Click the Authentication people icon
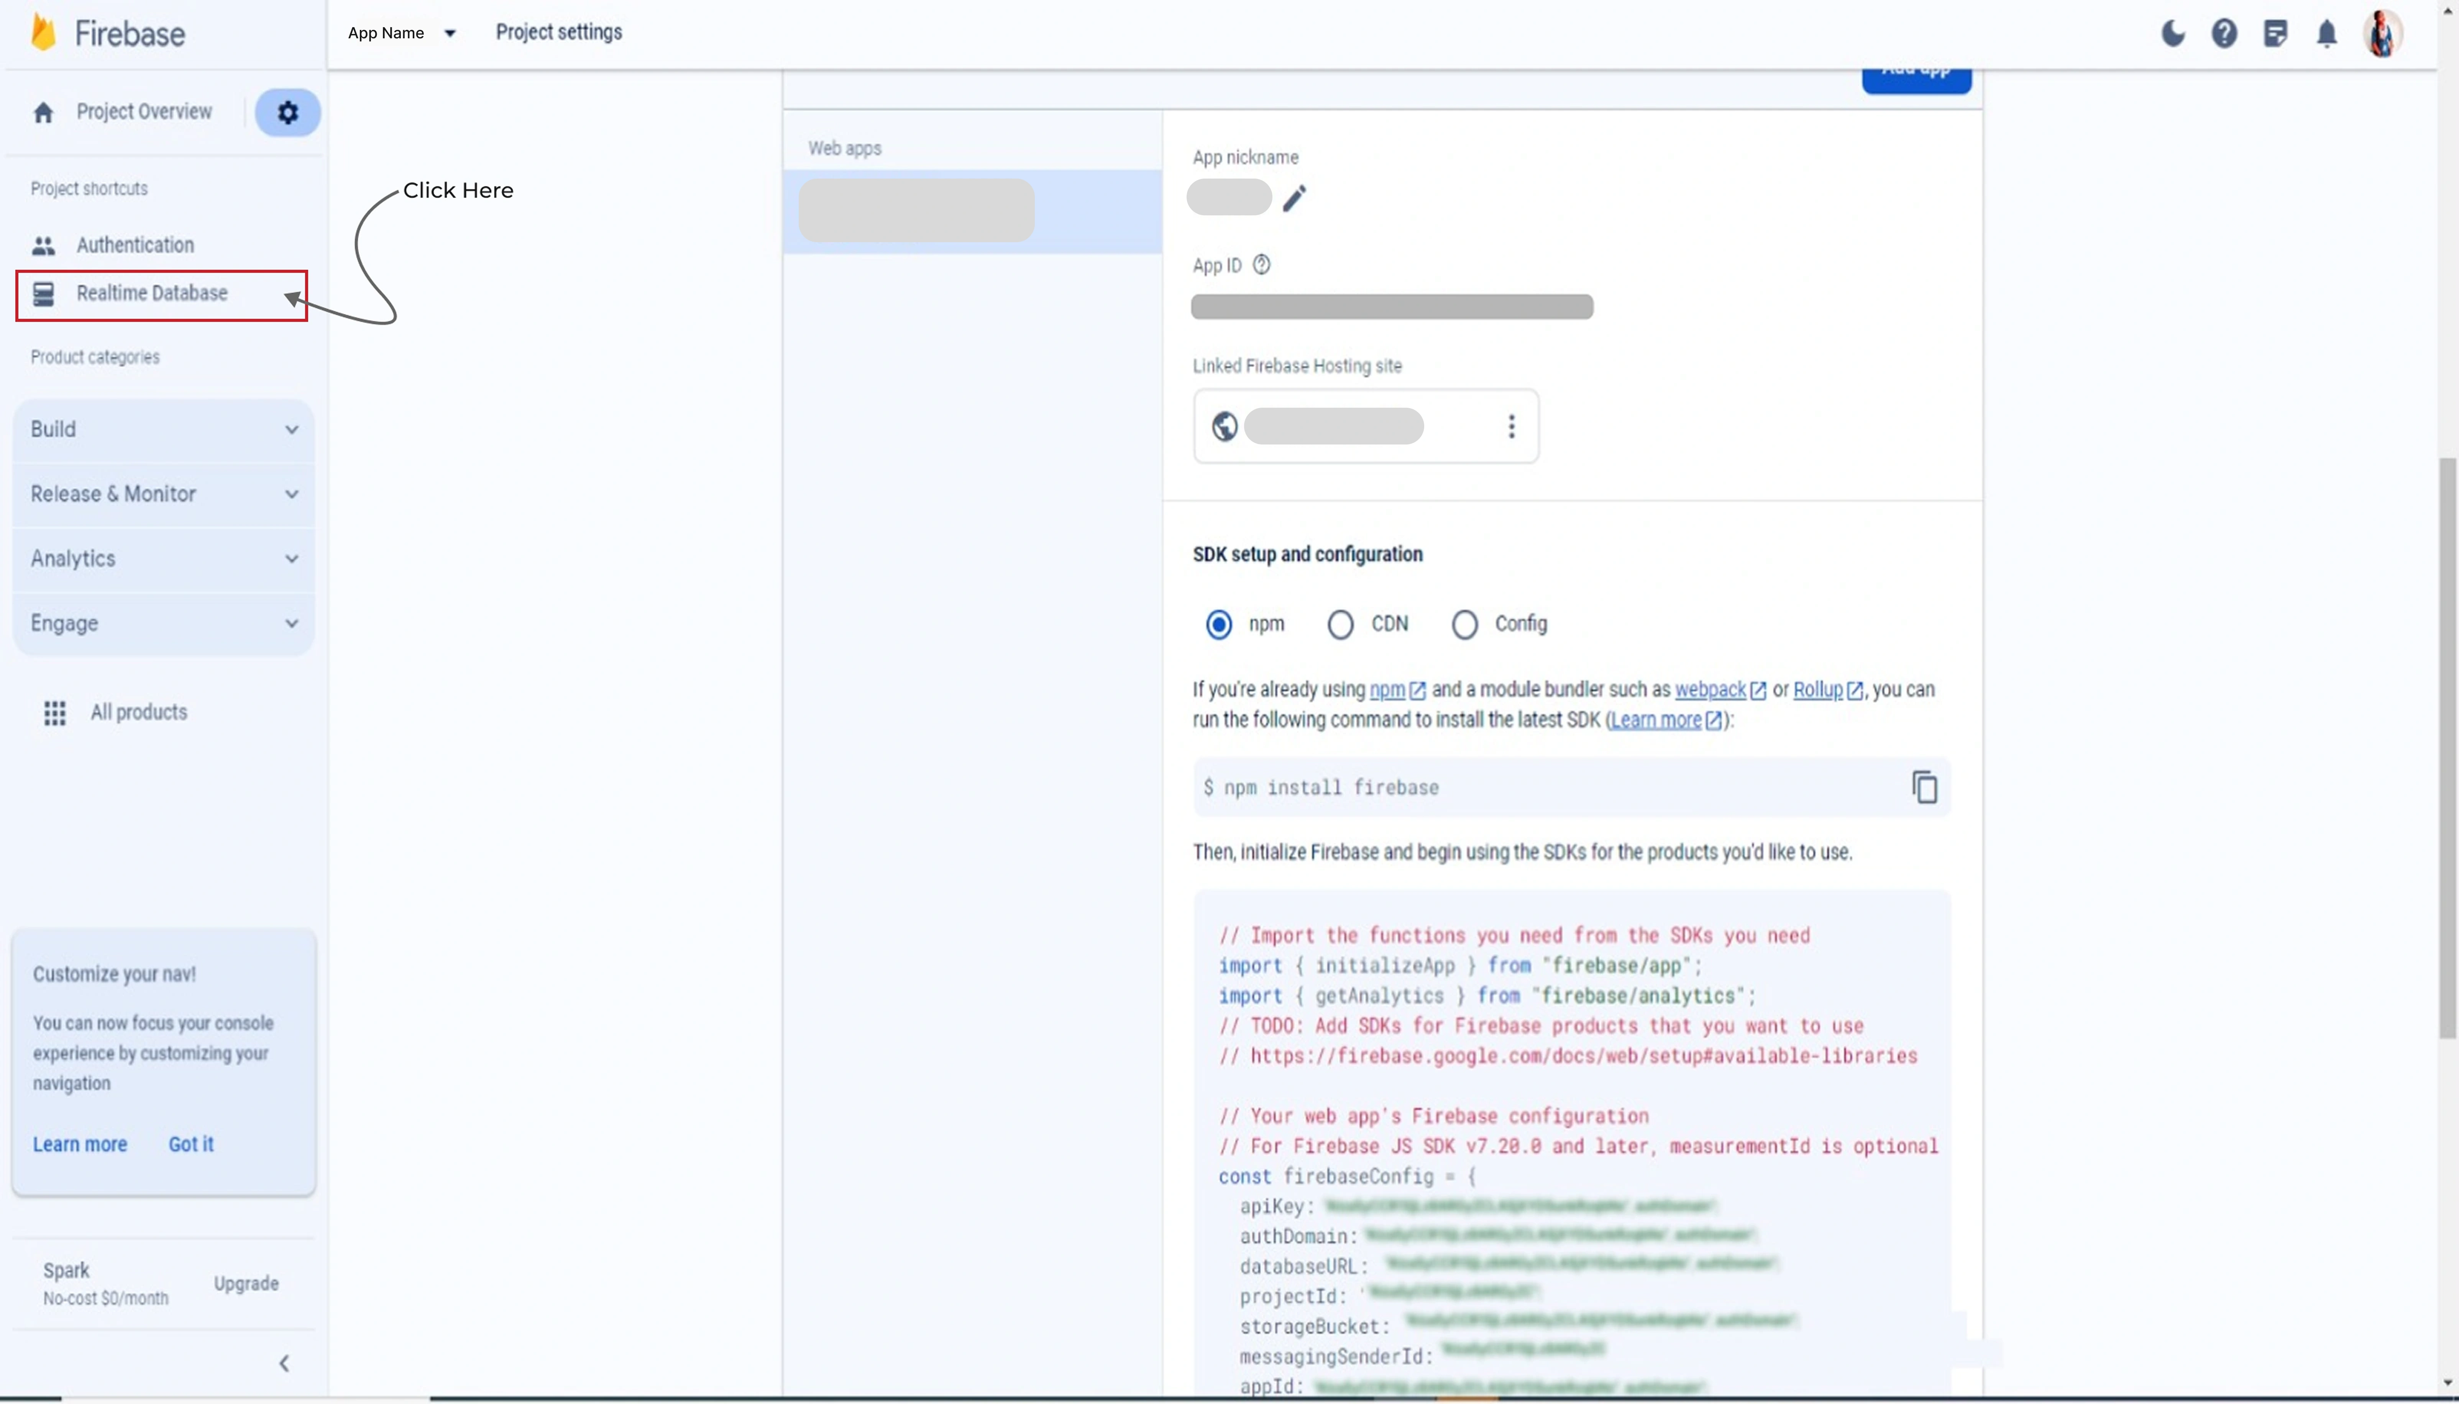 (x=43, y=246)
